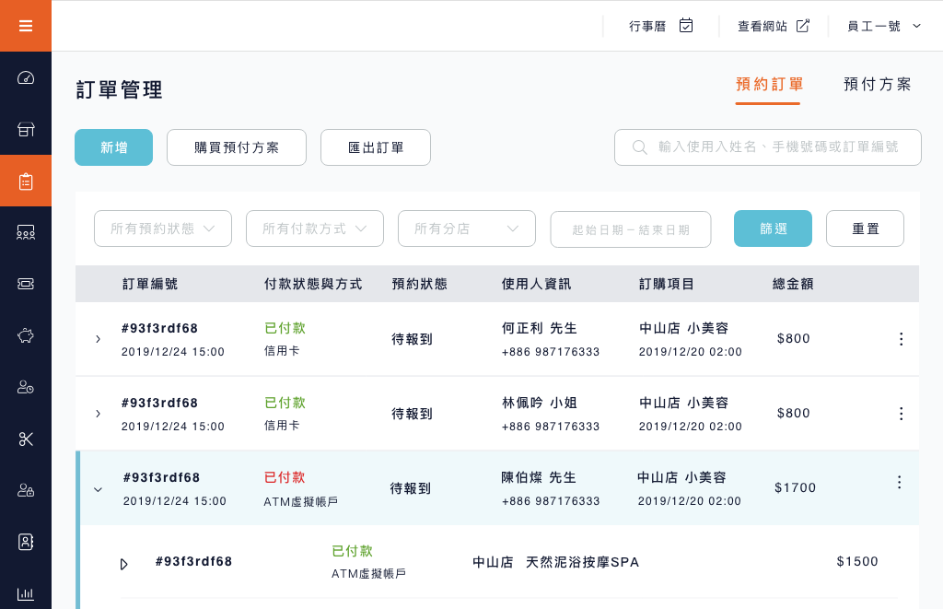Viewport: 943px width, 609px height.
Task: Open the bar chart reports icon in sidebar
Action: coord(25,594)
